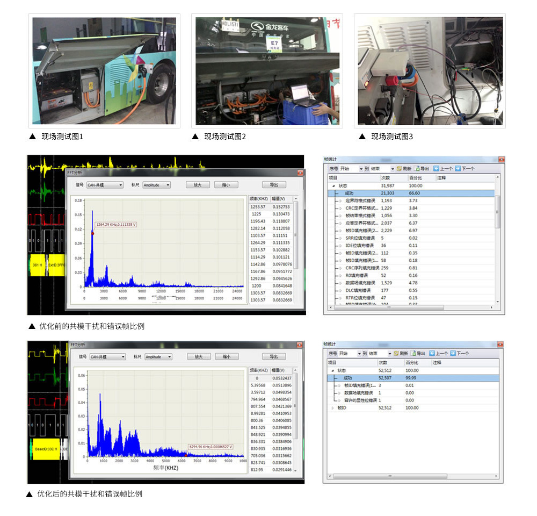Screen dimensions: 537x516
Task: Click 导出 export button in upper FFT window
Action: [274, 185]
